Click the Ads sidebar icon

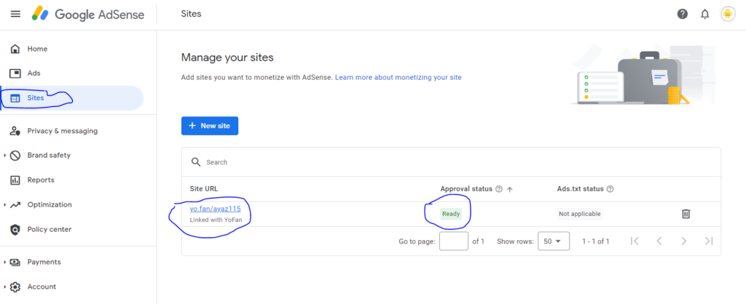tap(15, 73)
